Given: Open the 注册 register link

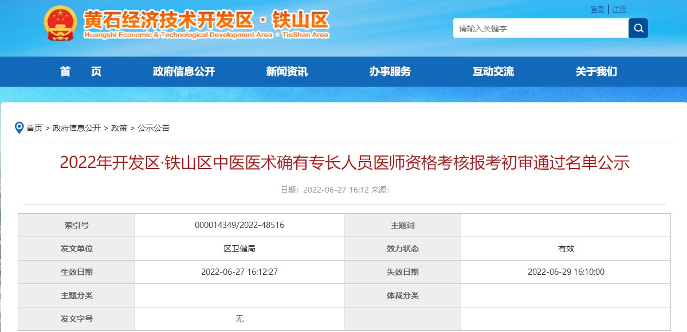Looking at the screenshot, I should [619, 9].
